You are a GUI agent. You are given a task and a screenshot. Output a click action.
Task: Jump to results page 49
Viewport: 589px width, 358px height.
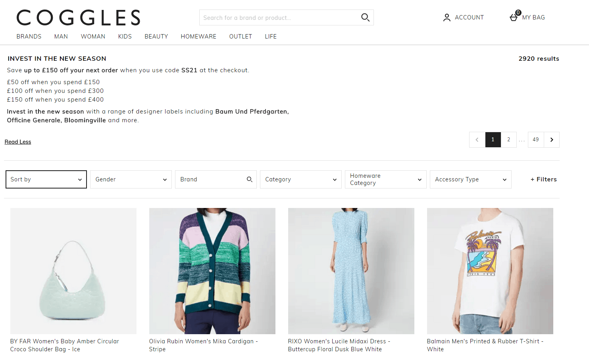(536, 140)
